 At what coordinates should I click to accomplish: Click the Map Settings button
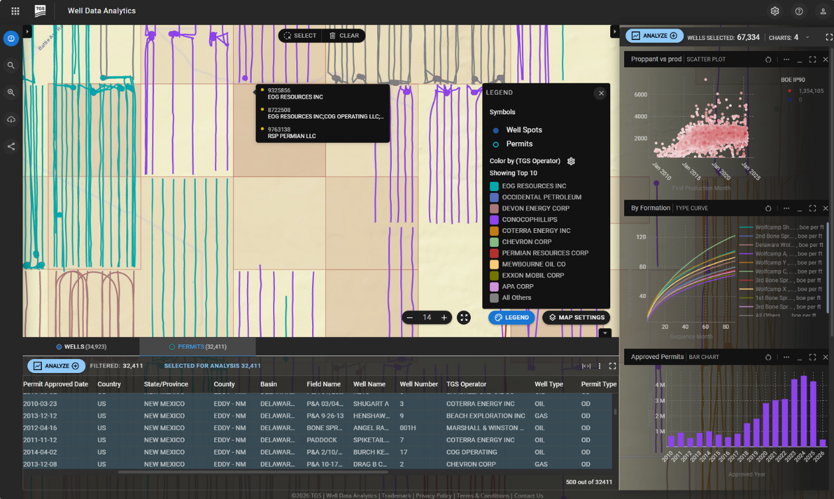(x=576, y=318)
